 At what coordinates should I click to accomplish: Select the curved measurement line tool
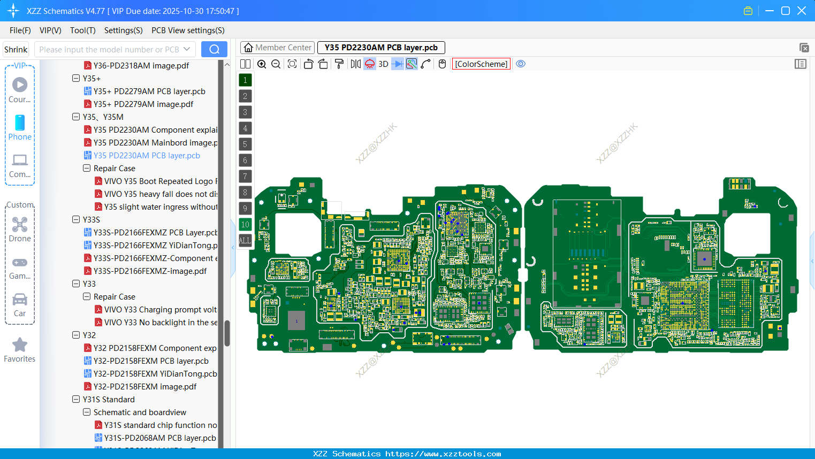point(426,64)
